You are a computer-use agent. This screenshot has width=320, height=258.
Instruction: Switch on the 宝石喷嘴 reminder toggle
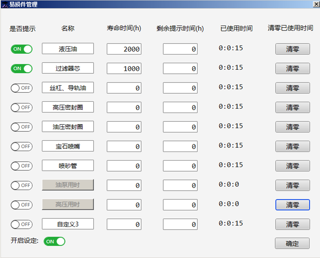point(22,146)
